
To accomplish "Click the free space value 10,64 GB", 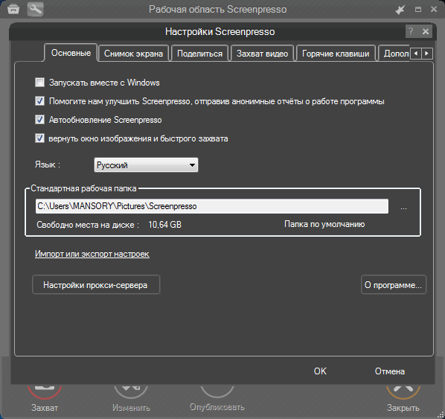I will click(165, 225).
